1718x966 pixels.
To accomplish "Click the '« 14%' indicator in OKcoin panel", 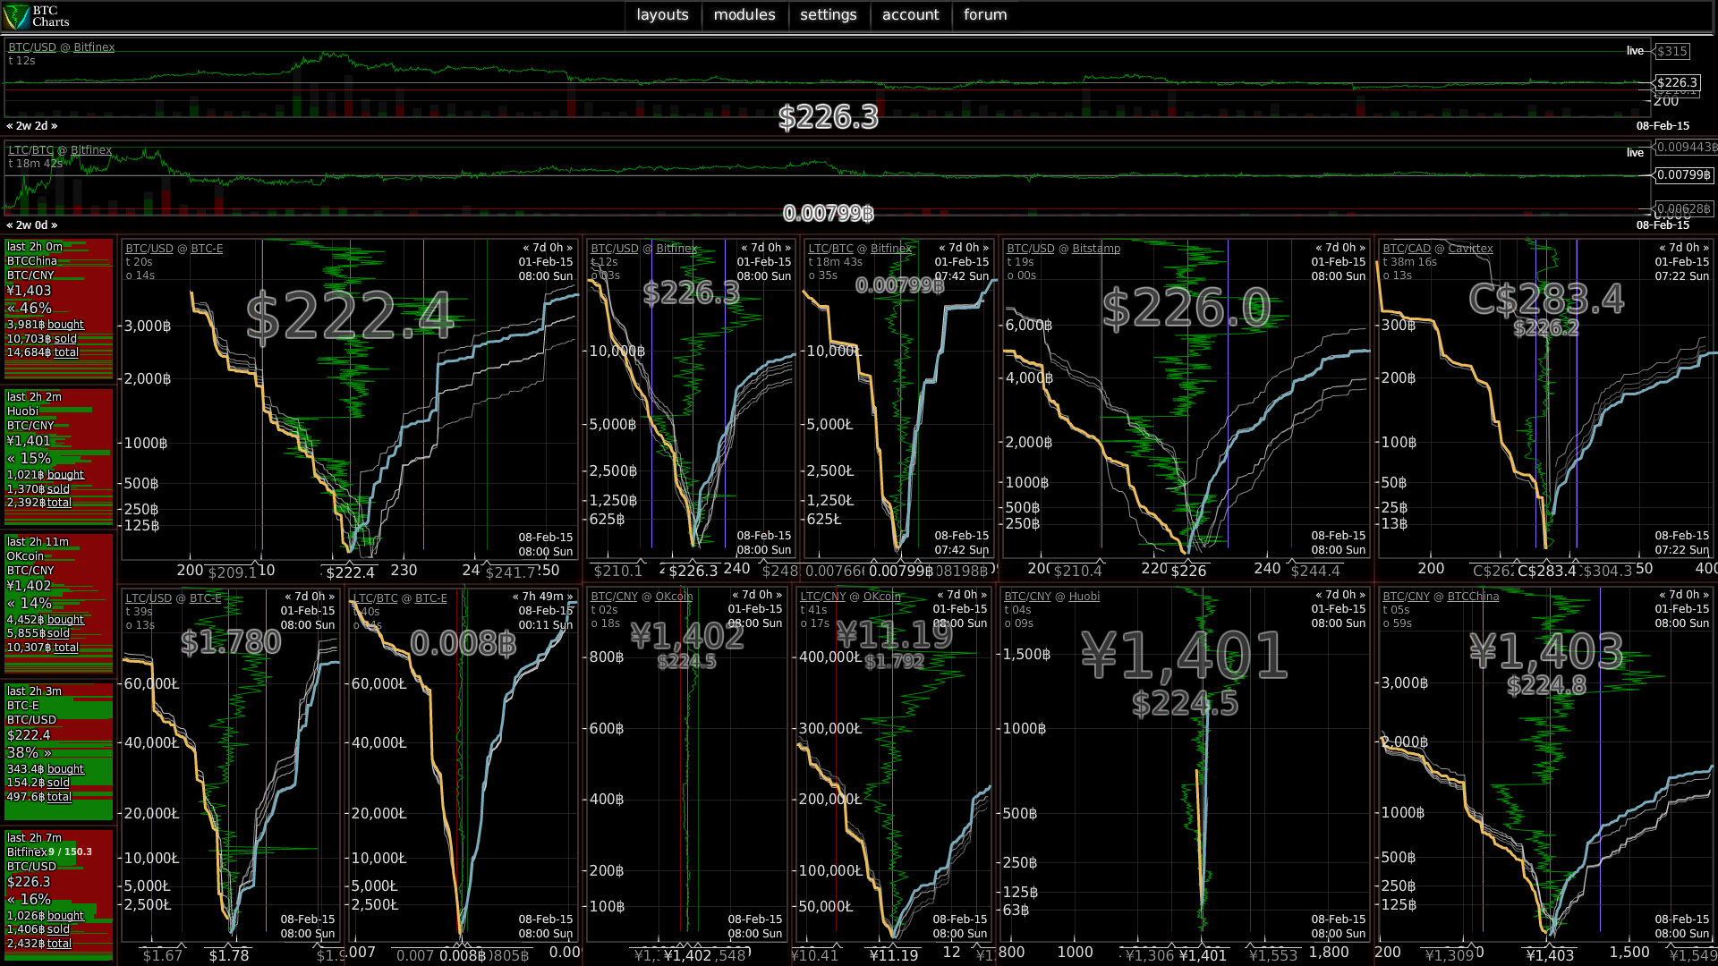I will click(x=30, y=603).
